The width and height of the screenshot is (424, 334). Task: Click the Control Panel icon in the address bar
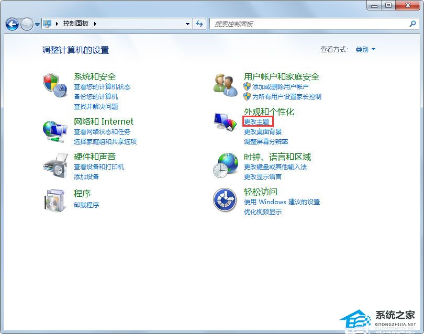click(x=47, y=24)
